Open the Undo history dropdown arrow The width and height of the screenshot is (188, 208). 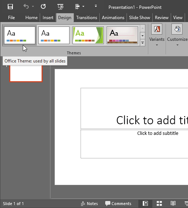pos(33,6)
